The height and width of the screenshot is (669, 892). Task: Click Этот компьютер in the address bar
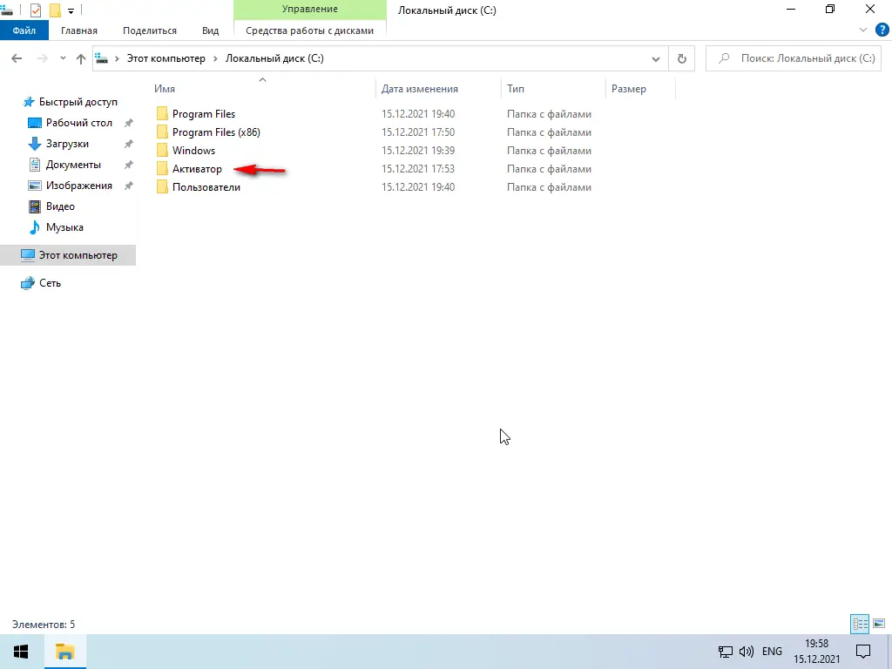[x=166, y=58]
